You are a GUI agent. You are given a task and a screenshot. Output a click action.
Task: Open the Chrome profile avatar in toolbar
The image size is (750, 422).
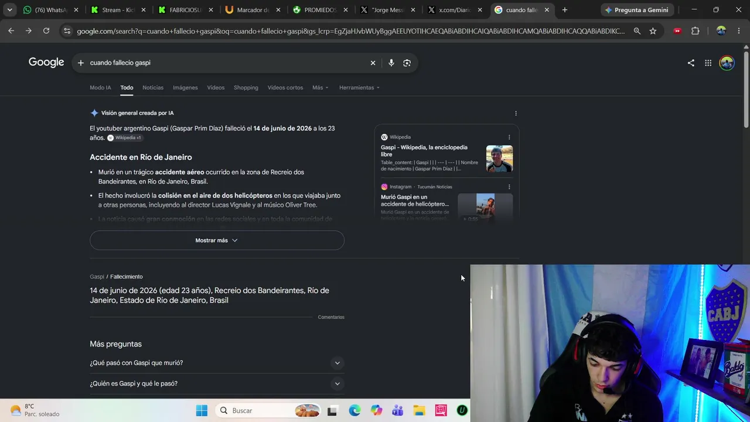point(721,31)
